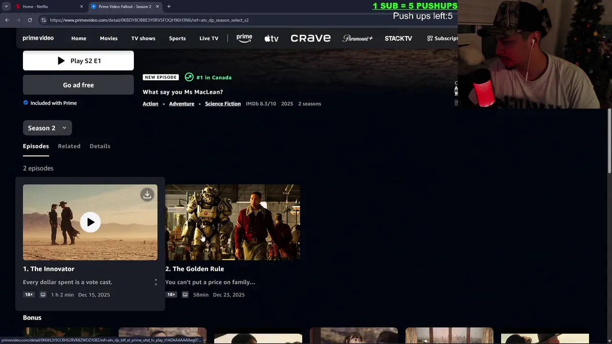Go to Home in Prime Video nav
The width and height of the screenshot is (612, 344).
79,38
